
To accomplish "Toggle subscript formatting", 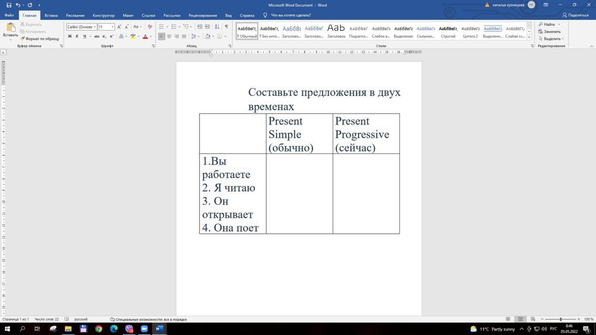I will pyautogui.click(x=104, y=36).
